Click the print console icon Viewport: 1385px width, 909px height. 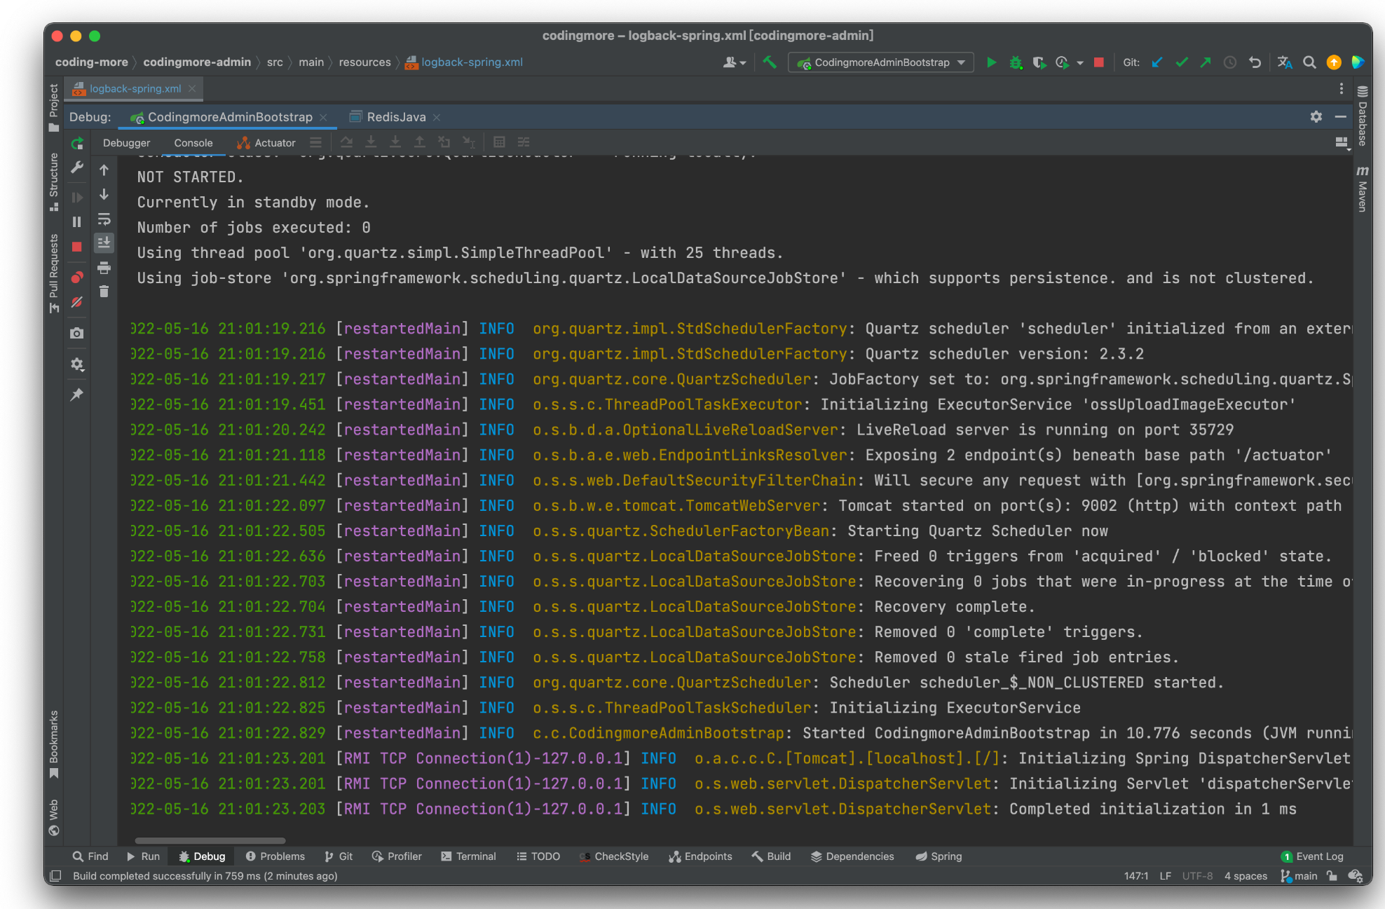coord(104,268)
